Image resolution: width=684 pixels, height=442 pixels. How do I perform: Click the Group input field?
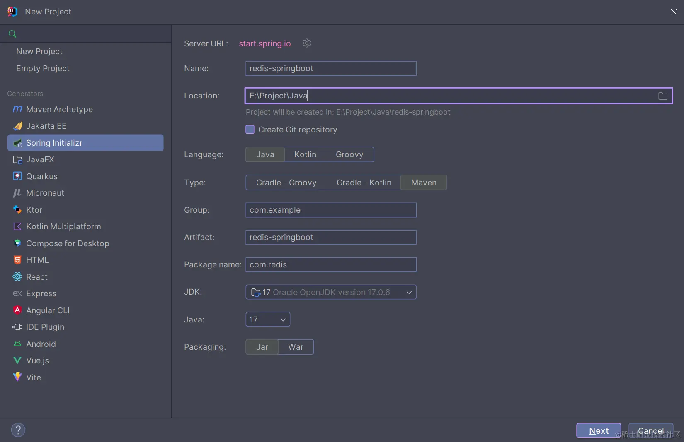coord(331,210)
